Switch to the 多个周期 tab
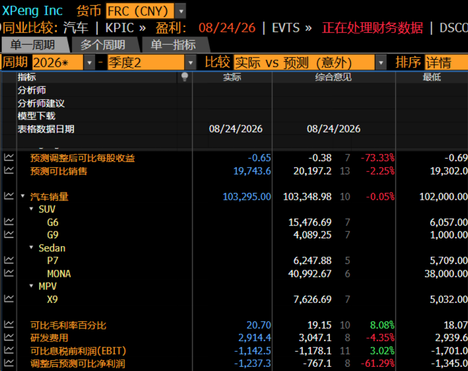This screenshot has width=468, height=371. click(x=103, y=45)
